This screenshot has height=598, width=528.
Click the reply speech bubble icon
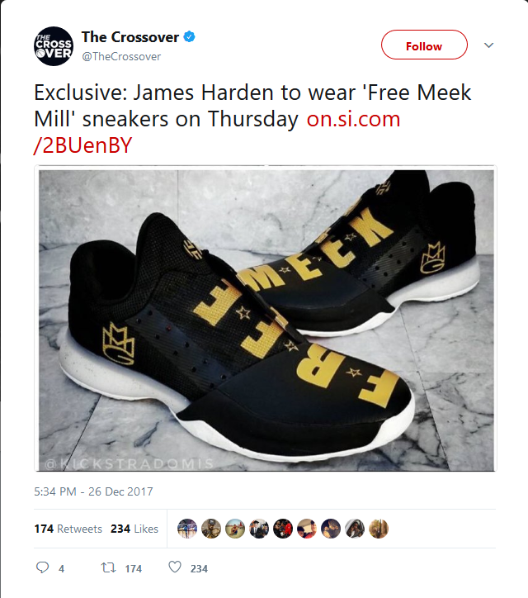(42, 567)
